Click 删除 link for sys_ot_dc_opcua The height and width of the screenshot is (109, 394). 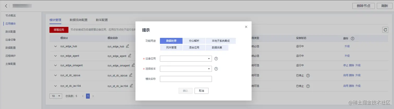[x=352, y=75]
